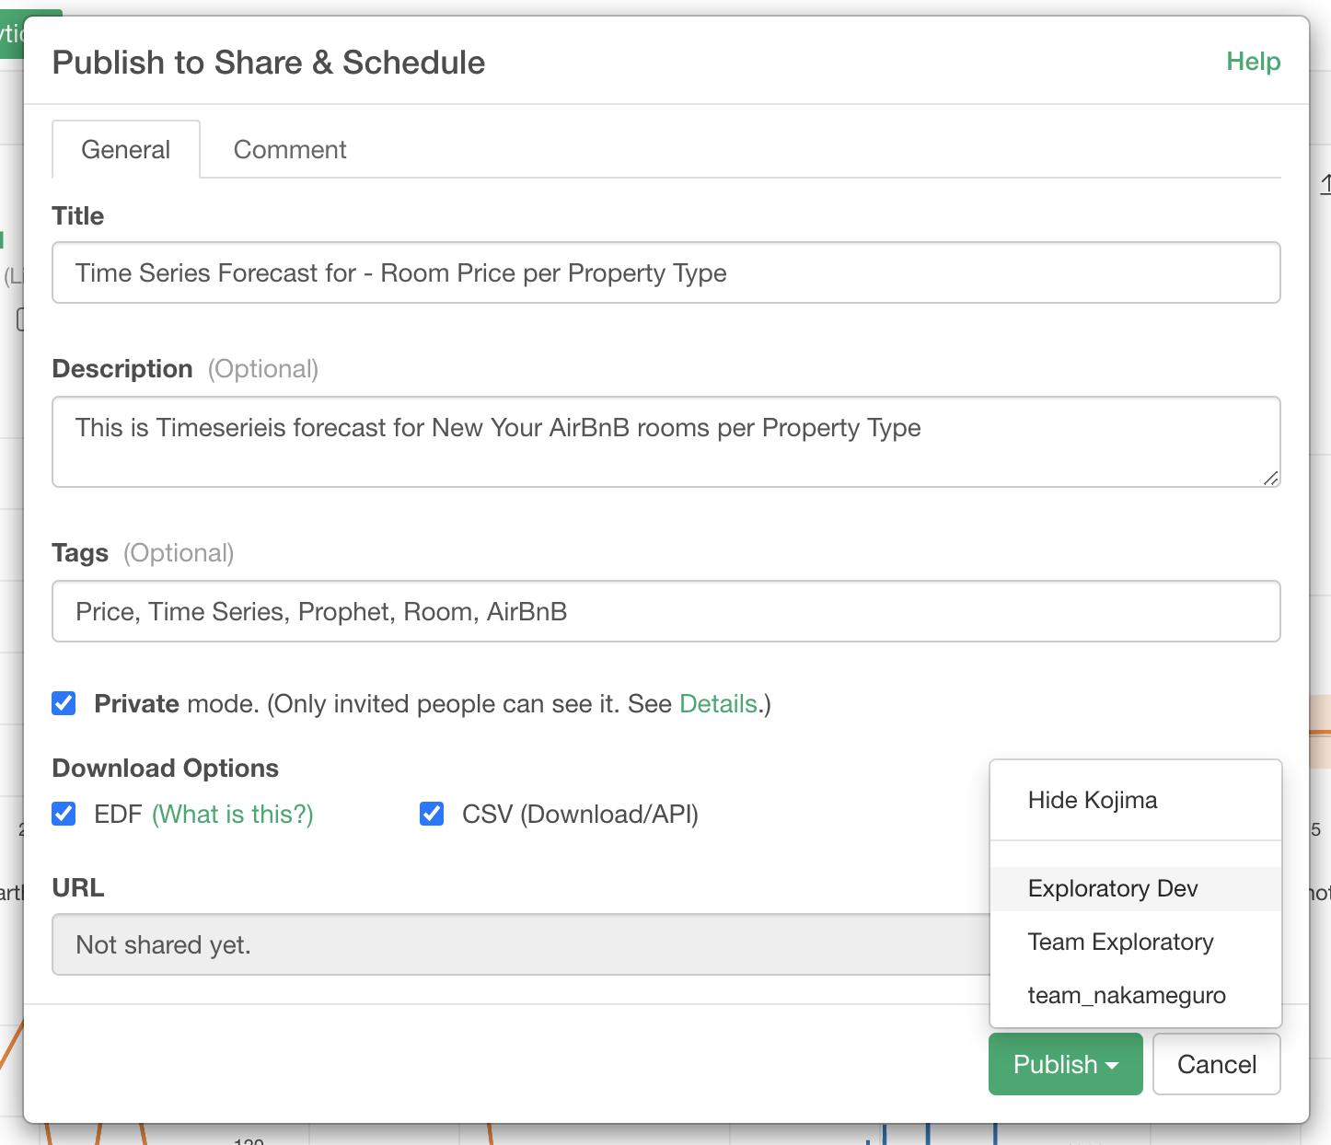Disable the CSV (Download/API) checkbox
1331x1145 pixels.
tap(432, 814)
